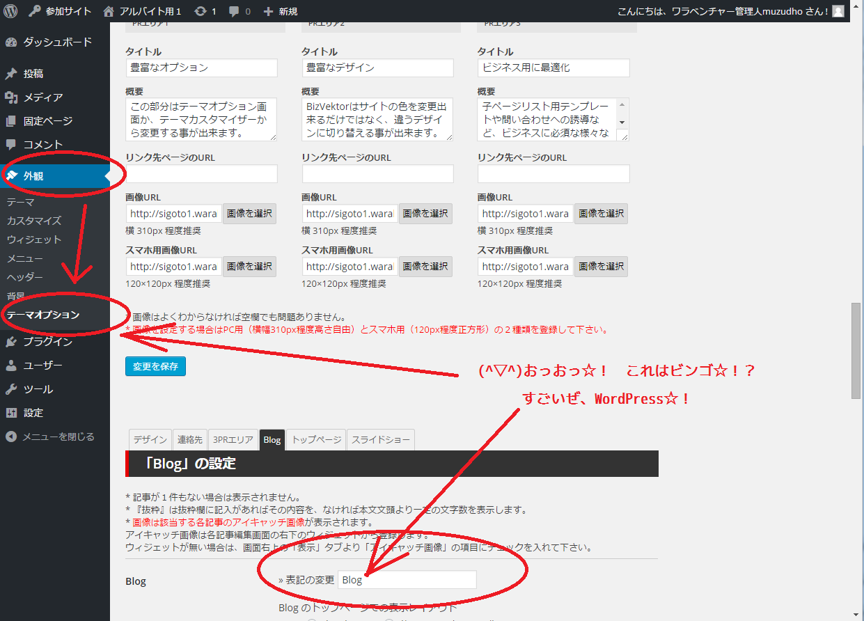
Task: Open ヘッダー submenu item
Action: coord(25,277)
